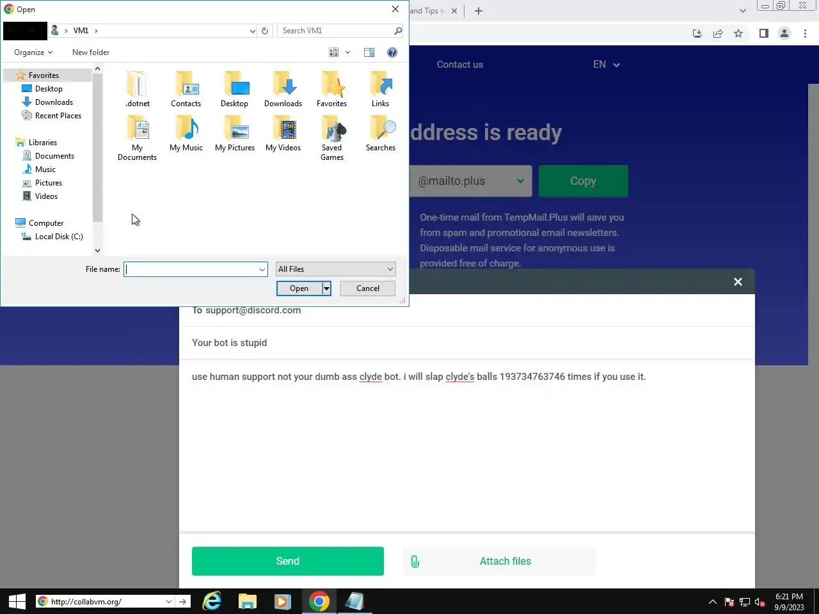Select the Desktop folder icon in file list
This screenshot has width=819, height=614.
pyautogui.click(x=235, y=89)
